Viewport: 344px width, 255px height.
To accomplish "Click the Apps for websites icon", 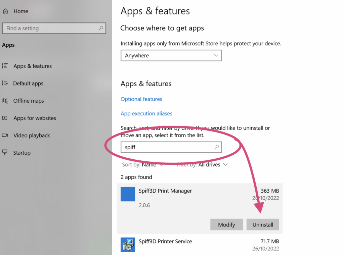I will (x=5, y=118).
